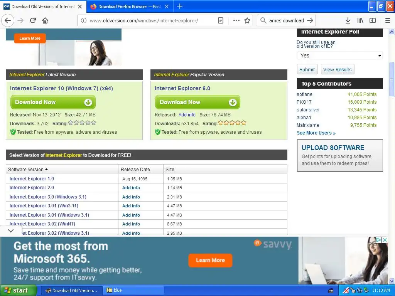Viewport: 395px width, 296px height.
Task: Rate Internet Explorer 10 with fifth star
Action: tap(94, 123)
